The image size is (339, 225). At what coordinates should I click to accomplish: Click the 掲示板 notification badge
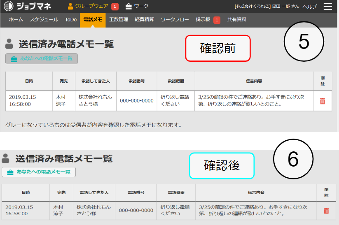tap(217, 20)
